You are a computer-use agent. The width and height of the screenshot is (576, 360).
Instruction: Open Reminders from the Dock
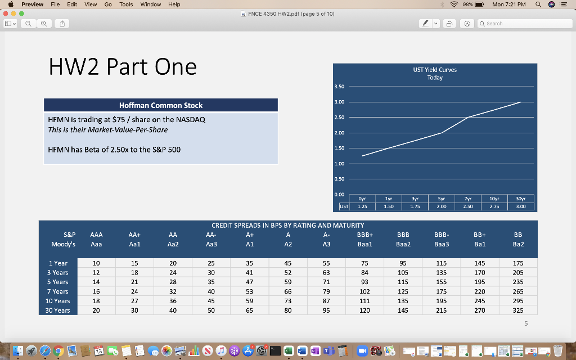pos(139,351)
